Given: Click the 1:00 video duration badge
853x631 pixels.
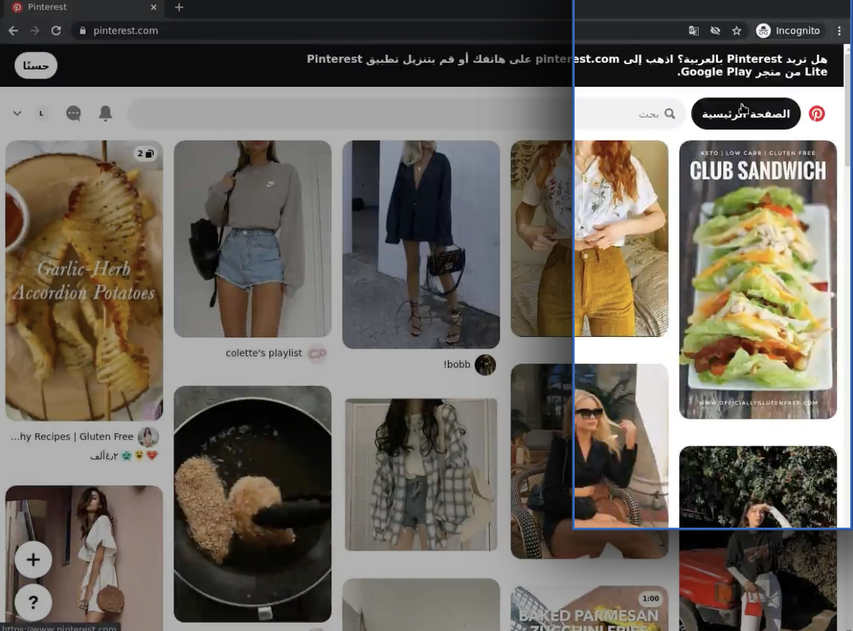Looking at the screenshot, I should pos(650,599).
